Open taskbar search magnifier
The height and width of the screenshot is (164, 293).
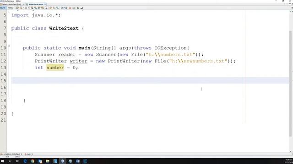point(10,161)
